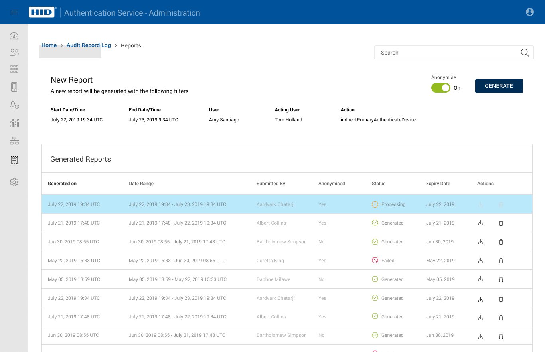Open Audit Record Log breadcrumb link

click(x=89, y=45)
